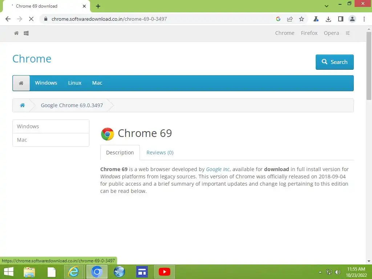Screen dimensions: 372x279
Task: Click the page vertical scrollbar thumb
Action: point(369,66)
